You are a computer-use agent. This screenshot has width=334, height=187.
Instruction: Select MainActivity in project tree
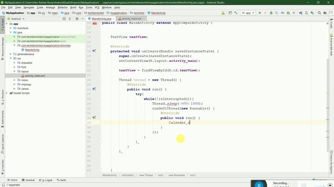click(x=32, y=50)
